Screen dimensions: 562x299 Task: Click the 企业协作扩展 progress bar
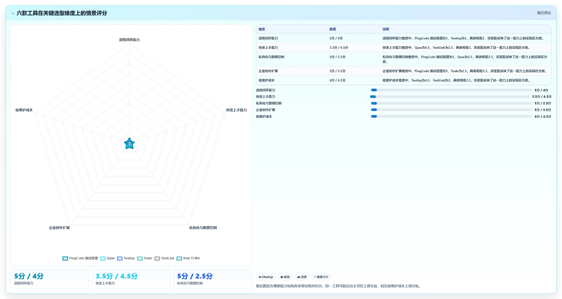(451, 110)
